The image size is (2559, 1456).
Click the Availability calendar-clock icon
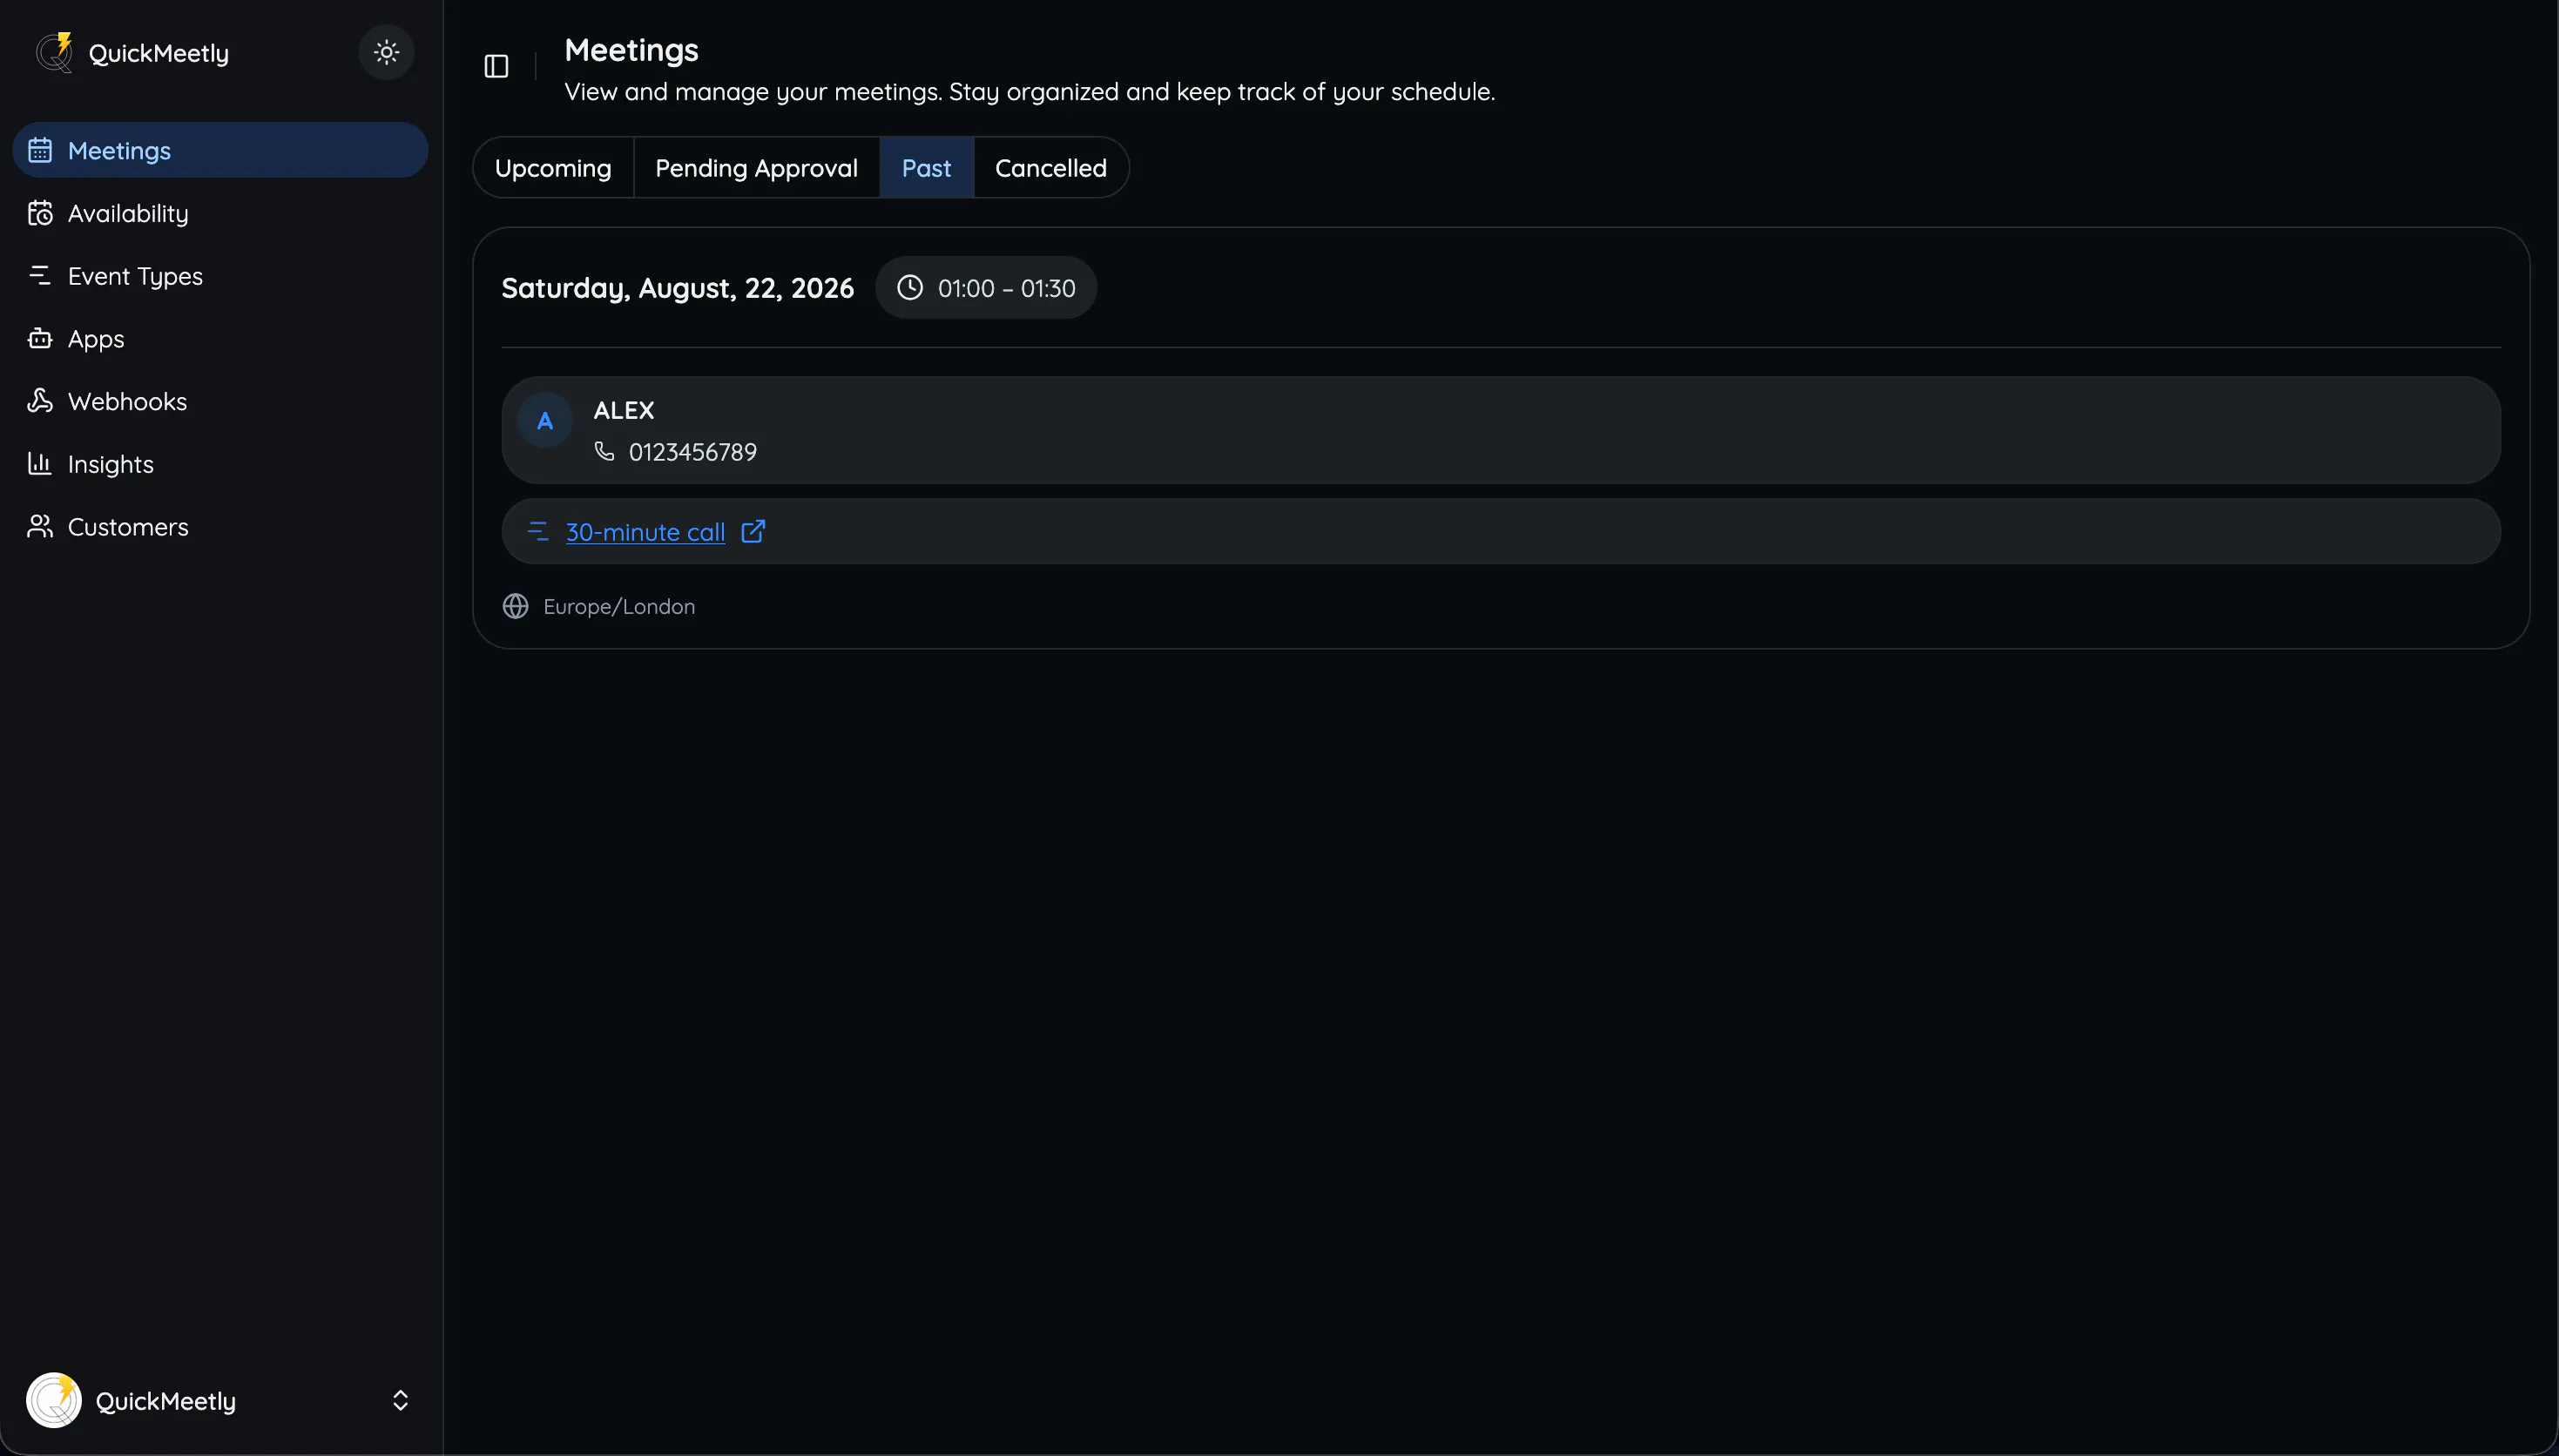[x=40, y=213]
